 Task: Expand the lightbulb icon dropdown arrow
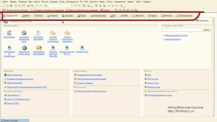click(x=125, y=7)
